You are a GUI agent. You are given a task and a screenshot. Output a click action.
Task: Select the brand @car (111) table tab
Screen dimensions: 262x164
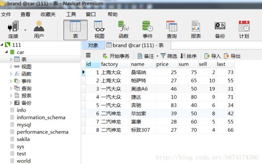(x=138, y=45)
